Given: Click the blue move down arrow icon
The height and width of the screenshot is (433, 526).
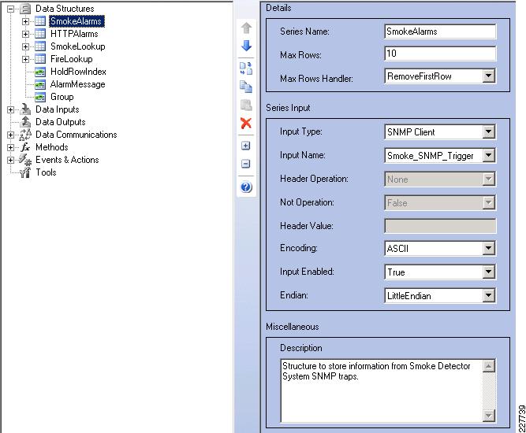Looking at the screenshot, I should (x=246, y=46).
